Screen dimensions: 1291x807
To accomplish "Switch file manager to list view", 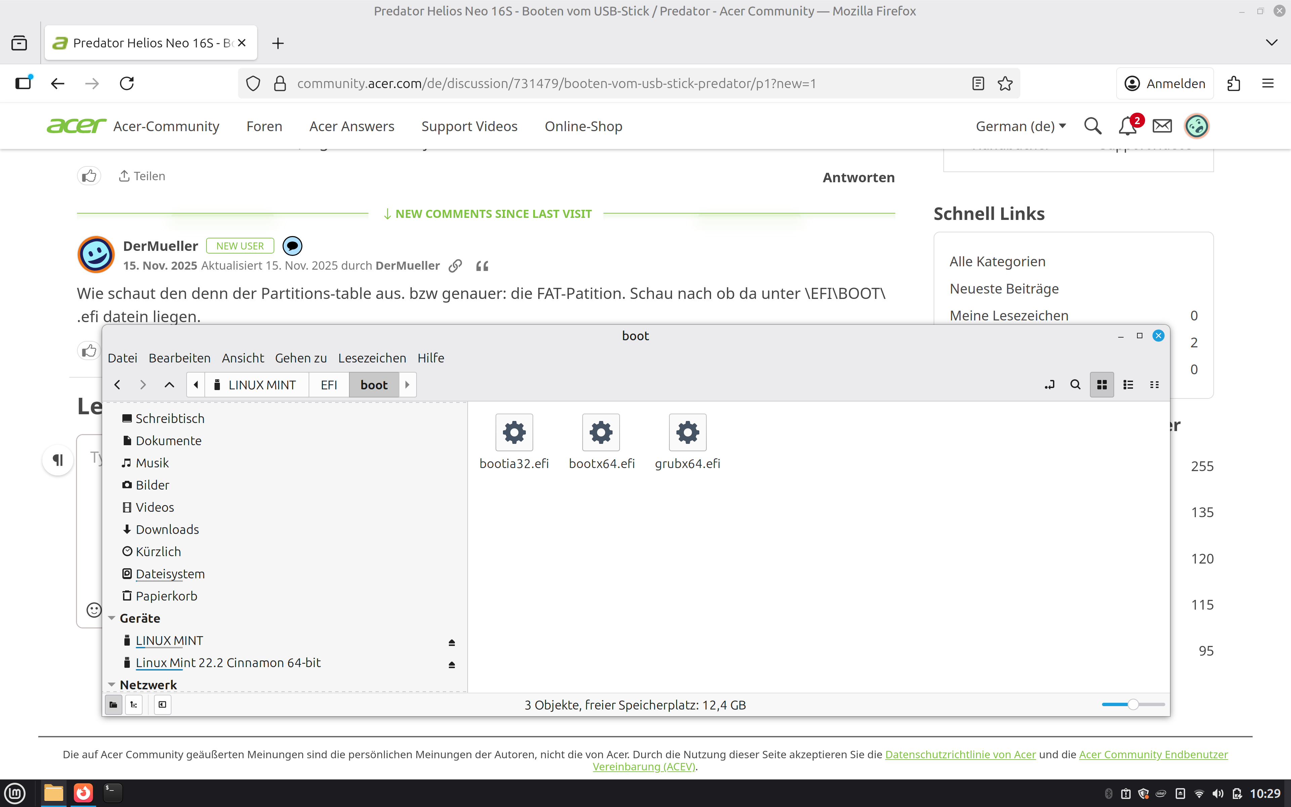I will 1128,385.
